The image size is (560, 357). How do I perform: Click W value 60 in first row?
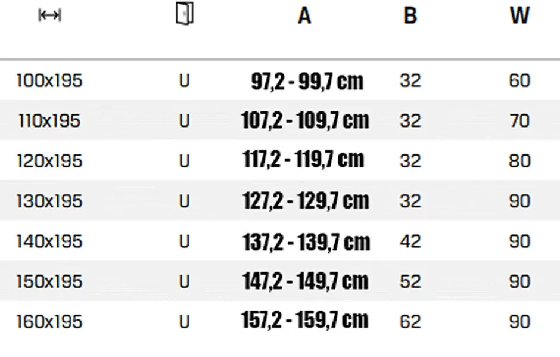519,80
